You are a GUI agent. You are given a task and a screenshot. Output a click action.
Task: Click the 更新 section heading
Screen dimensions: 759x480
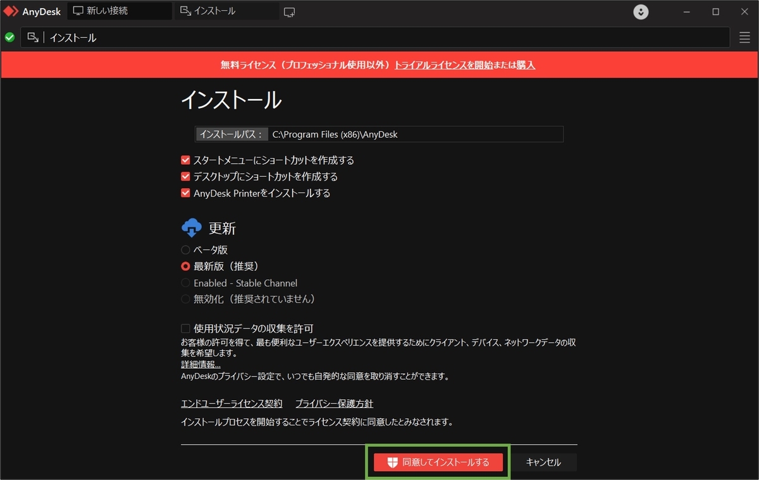pos(223,228)
